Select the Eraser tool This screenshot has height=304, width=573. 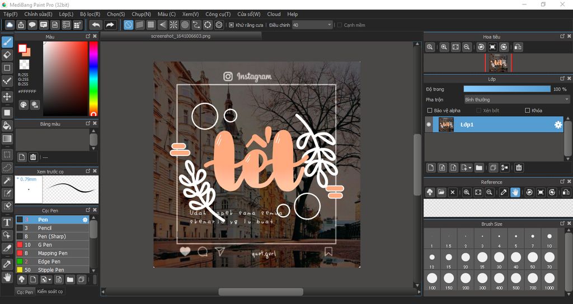pyautogui.click(x=7, y=55)
